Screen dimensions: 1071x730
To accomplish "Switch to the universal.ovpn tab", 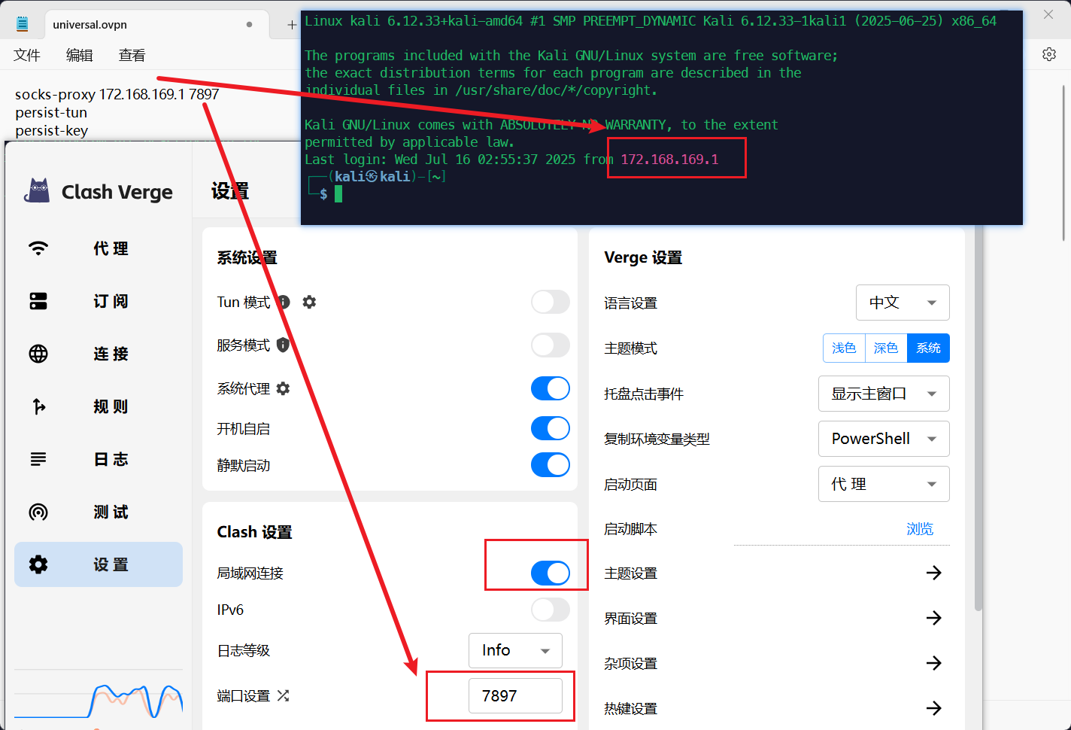I will click(156, 25).
